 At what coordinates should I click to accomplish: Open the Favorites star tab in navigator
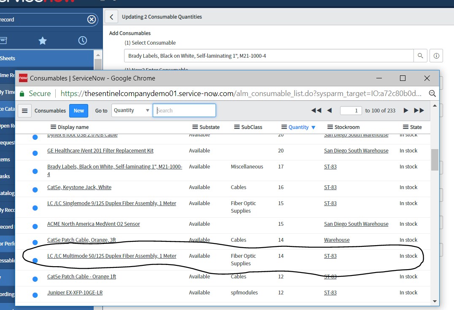tap(43, 40)
